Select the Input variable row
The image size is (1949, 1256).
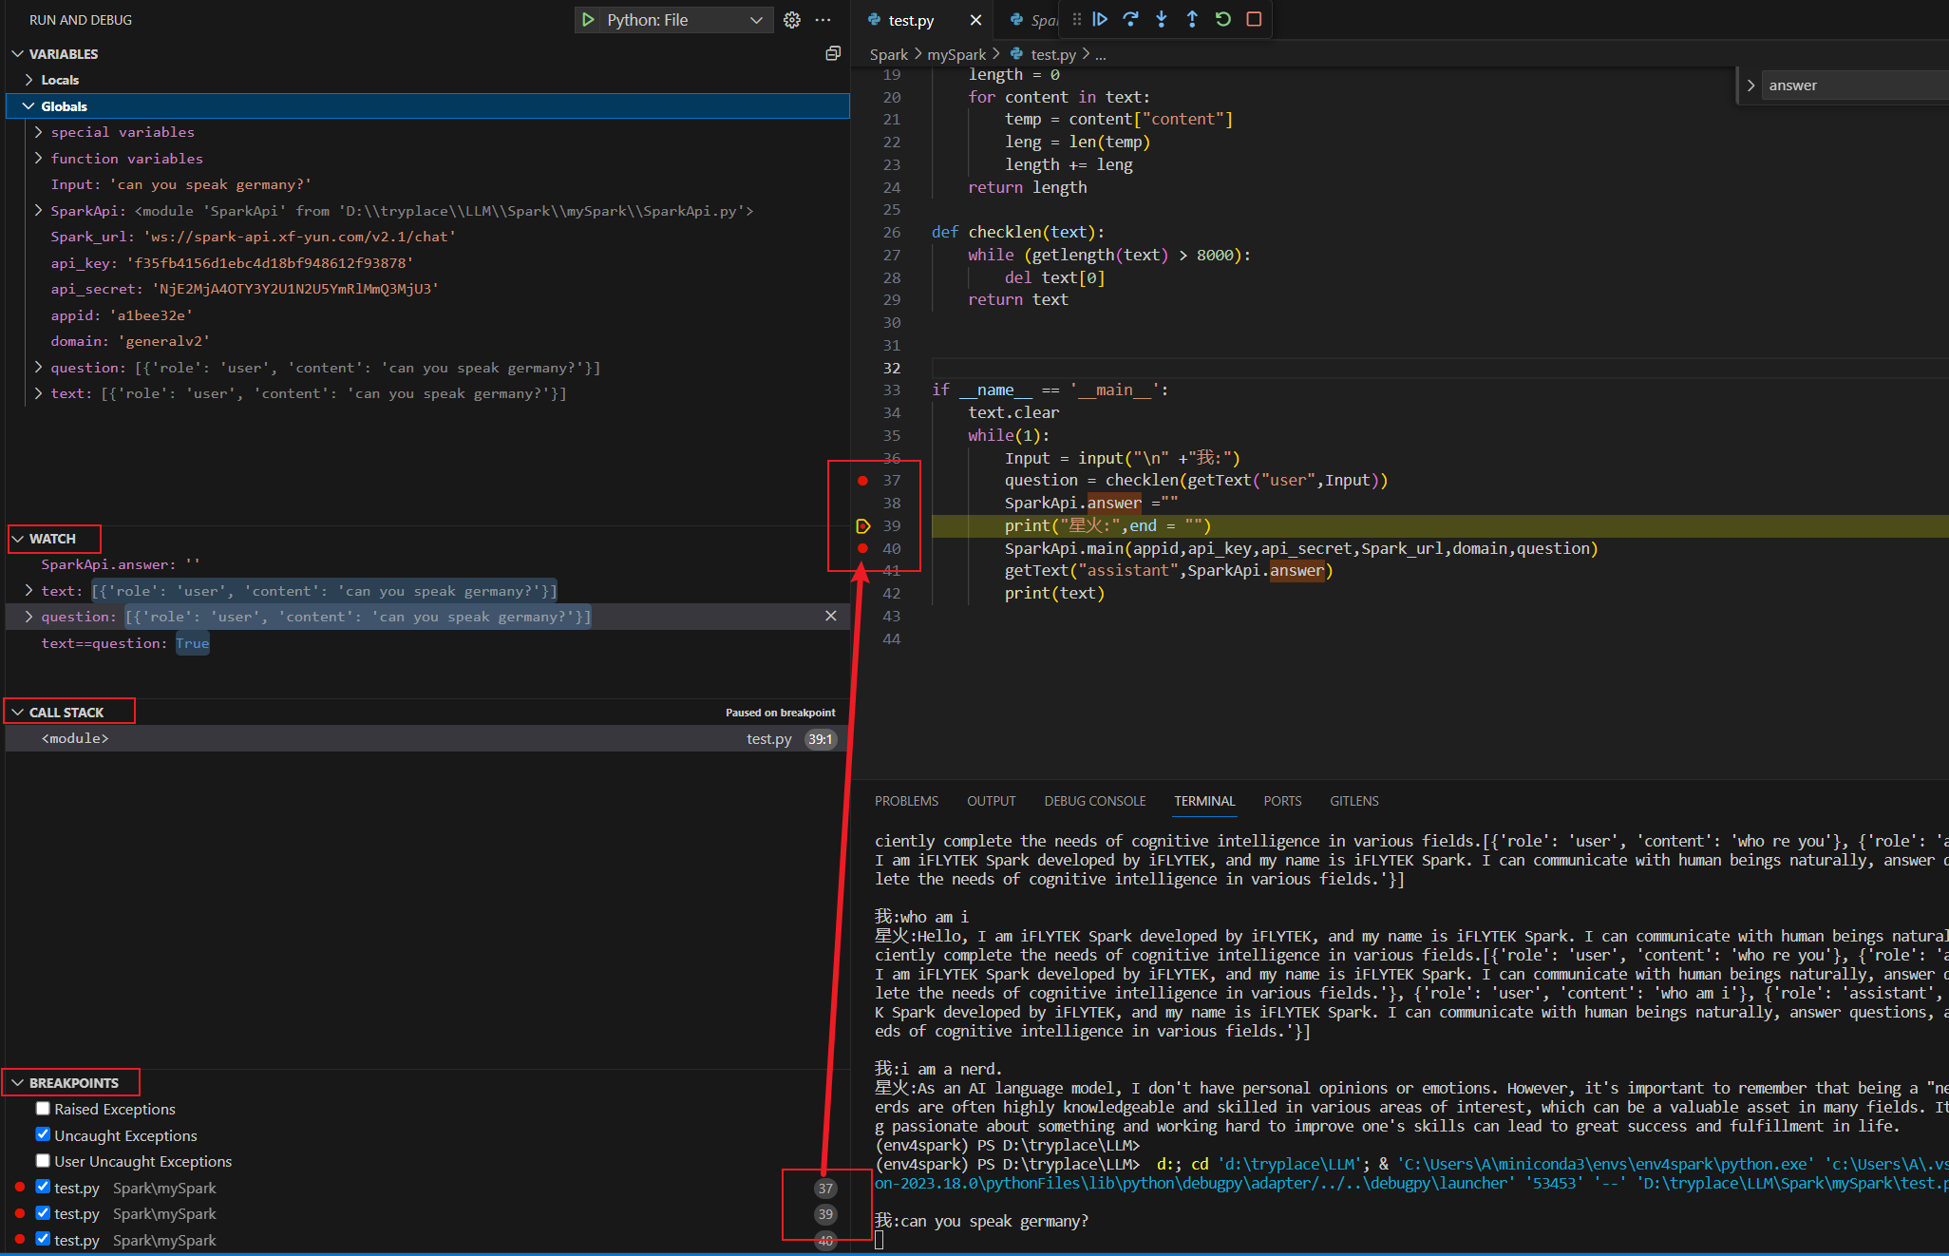(x=426, y=184)
